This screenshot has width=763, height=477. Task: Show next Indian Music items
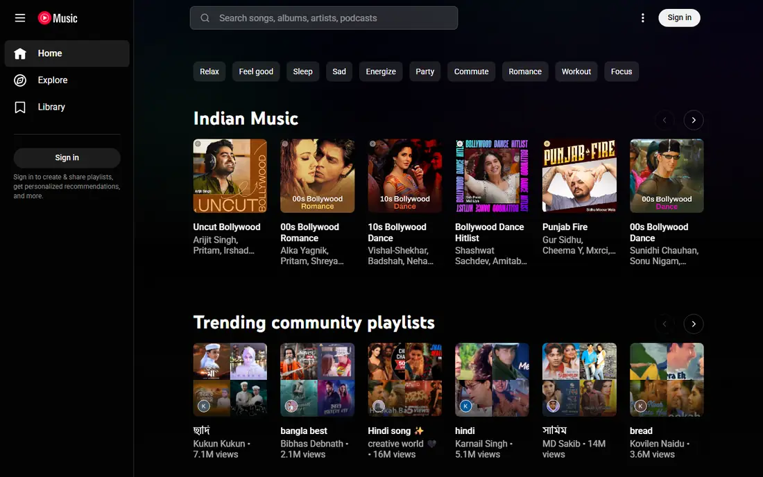[x=694, y=120]
